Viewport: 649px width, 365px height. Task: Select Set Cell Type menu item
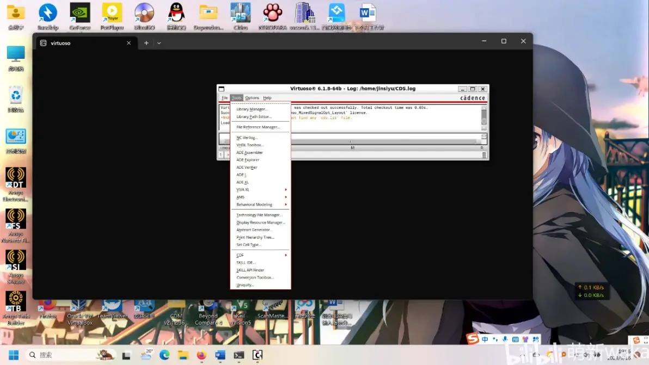(x=260, y=245)
